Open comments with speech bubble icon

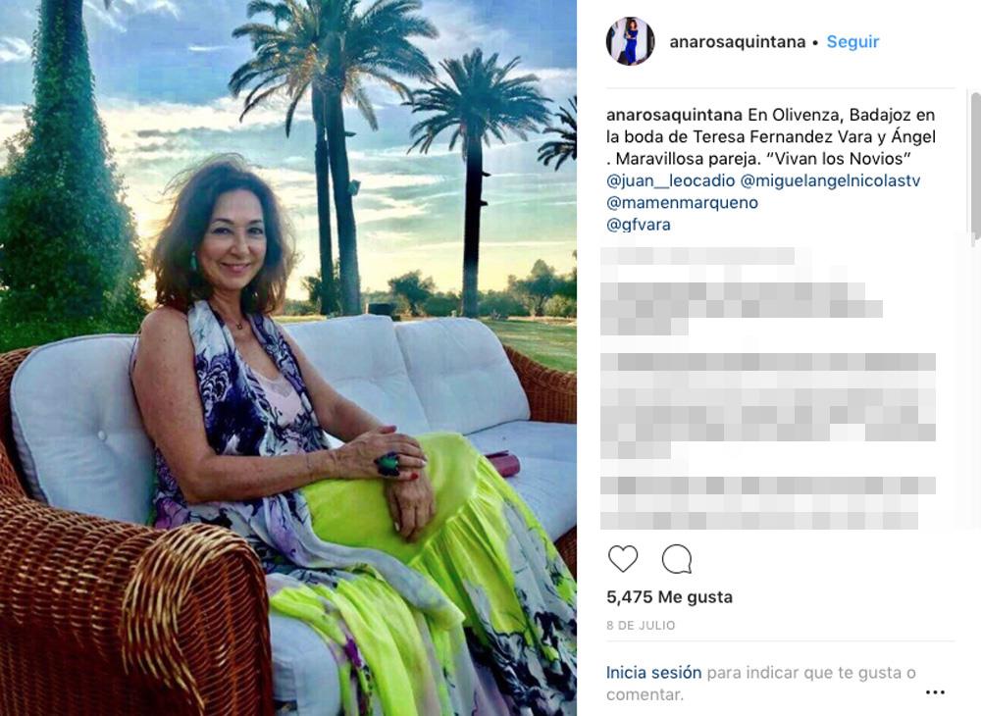676,558
